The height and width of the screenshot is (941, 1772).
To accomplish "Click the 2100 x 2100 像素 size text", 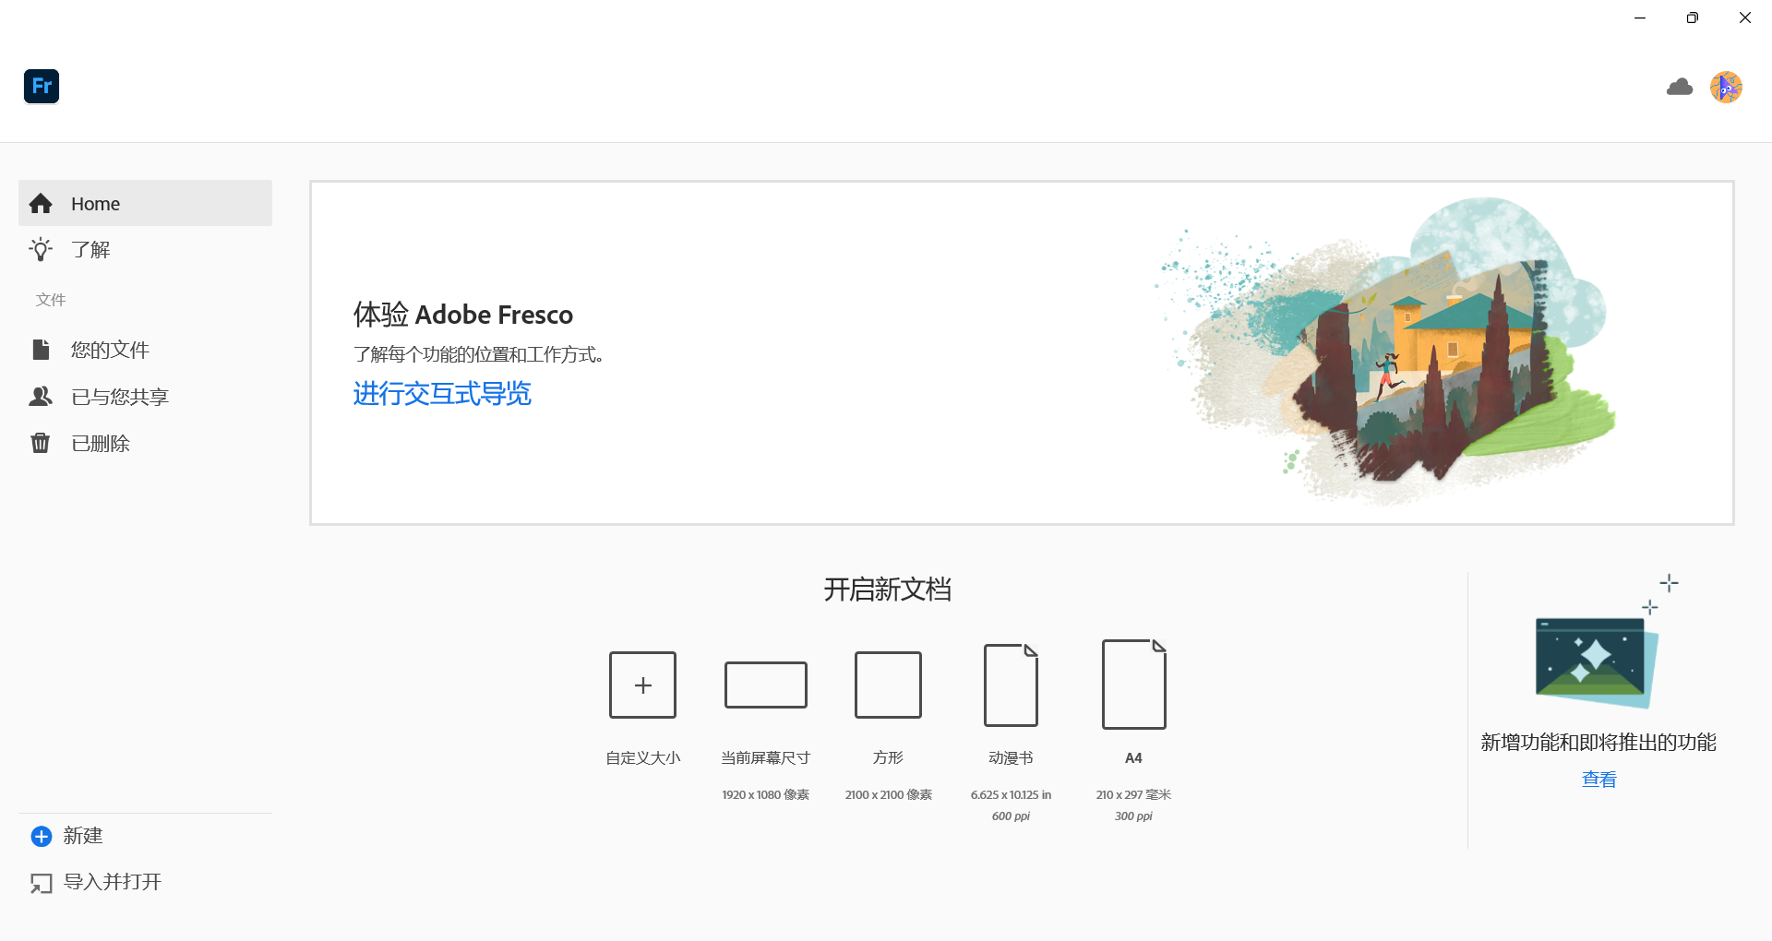I will tap(888, 794).
